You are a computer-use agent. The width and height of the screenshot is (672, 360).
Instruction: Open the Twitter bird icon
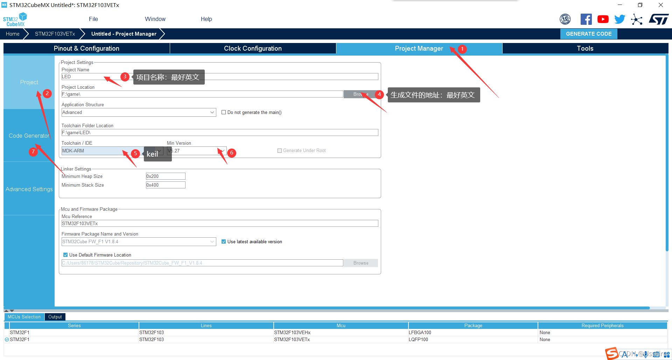click(x=619, y=19)
